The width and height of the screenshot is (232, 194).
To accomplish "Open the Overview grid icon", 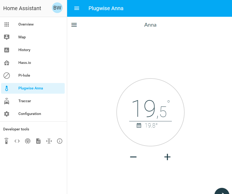I will 7,24.
